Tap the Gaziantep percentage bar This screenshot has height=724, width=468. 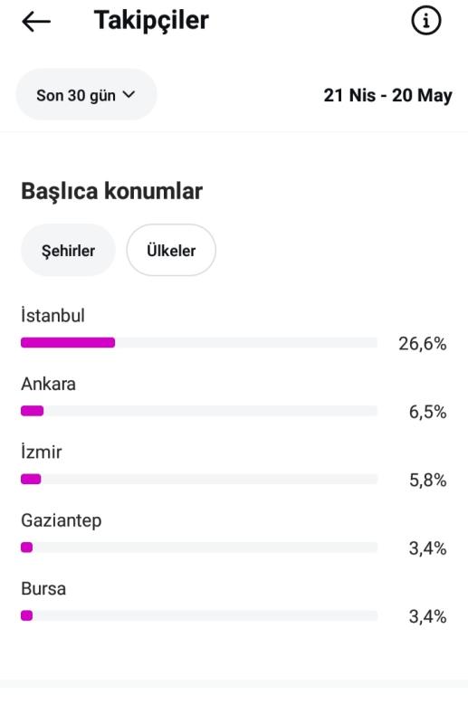click(199, 548)
